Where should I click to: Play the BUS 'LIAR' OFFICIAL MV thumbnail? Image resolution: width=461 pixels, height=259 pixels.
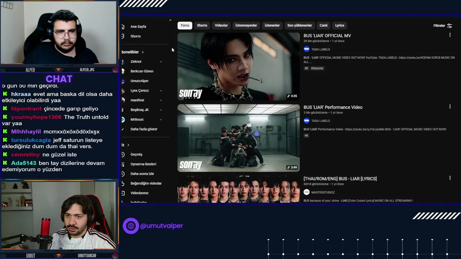tap(238, 67)
